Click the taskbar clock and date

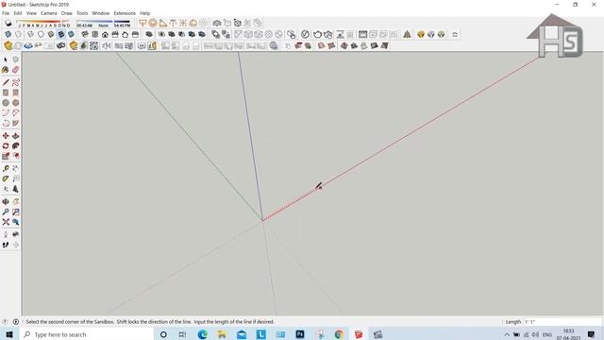(x=568, y=334)
